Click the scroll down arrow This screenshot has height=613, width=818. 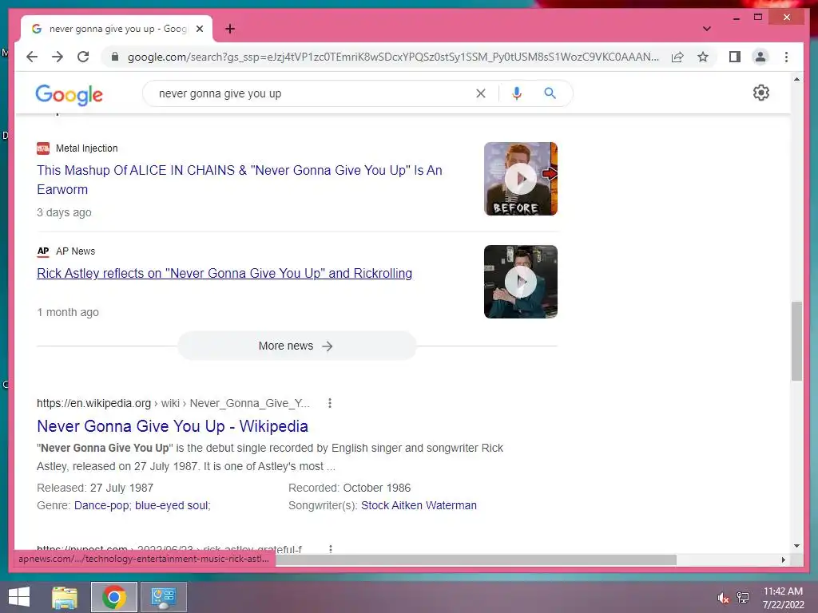tap(796, 546)
